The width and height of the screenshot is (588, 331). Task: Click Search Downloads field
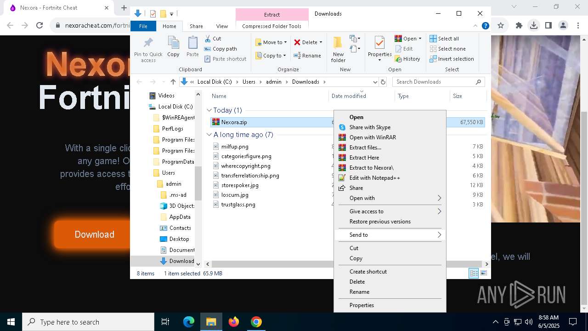[x=439, y=82]
